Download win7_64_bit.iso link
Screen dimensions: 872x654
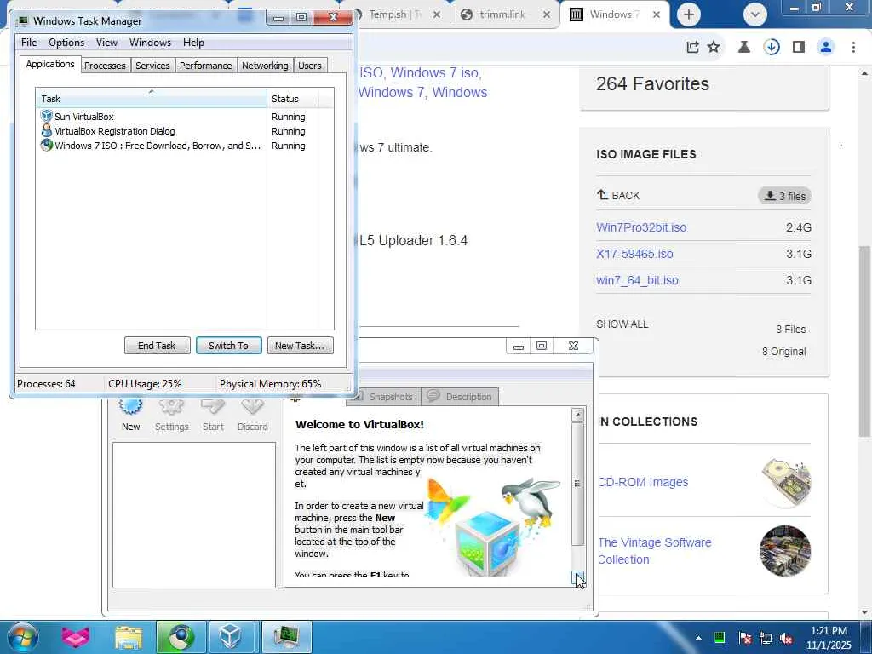[637, 280]
